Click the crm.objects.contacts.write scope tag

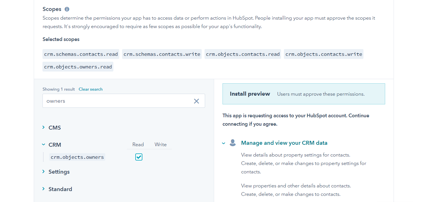tap(324, 54)
